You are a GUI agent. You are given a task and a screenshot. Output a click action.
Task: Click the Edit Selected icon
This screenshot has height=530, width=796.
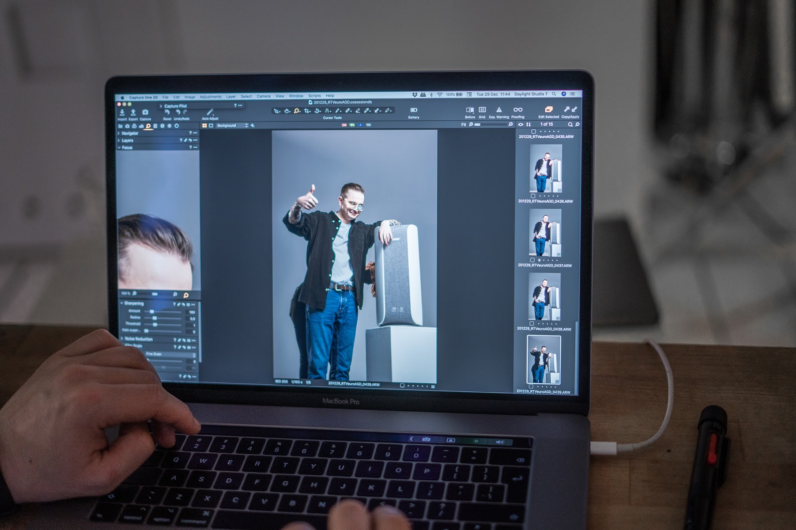click(549, 109)
